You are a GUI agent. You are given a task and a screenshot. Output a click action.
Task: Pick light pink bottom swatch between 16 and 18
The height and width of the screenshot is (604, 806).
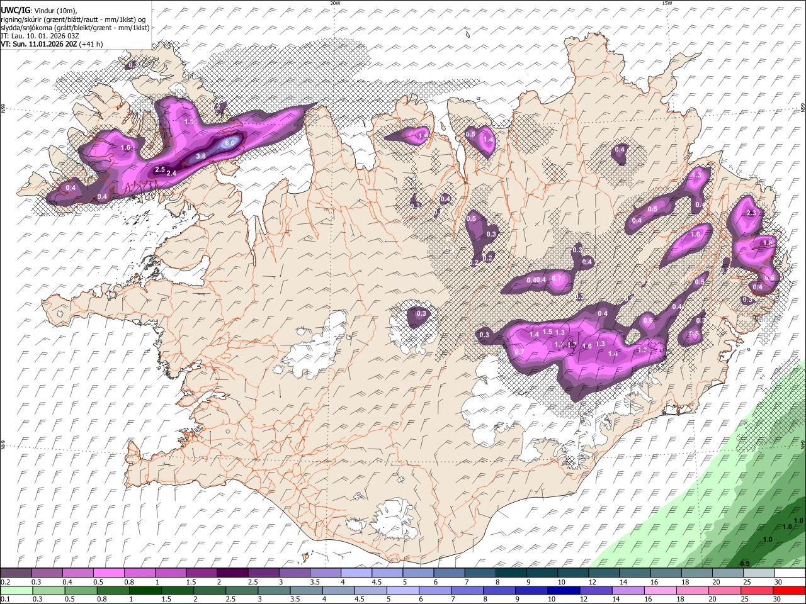[660, 590]
